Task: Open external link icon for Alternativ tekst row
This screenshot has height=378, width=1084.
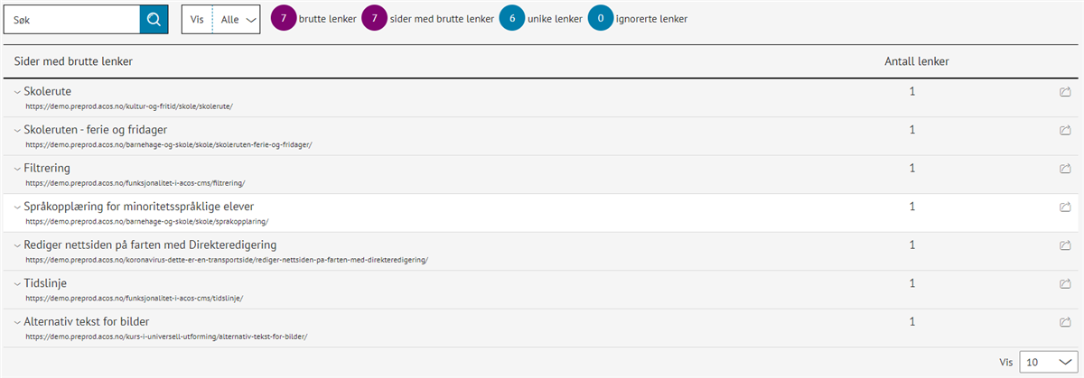Action: (x=1065, y=322)
